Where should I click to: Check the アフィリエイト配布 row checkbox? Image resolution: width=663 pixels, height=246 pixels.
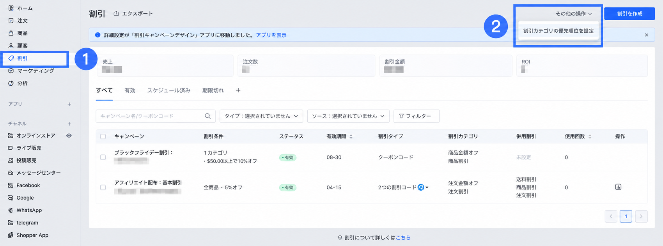pos(103,188)
